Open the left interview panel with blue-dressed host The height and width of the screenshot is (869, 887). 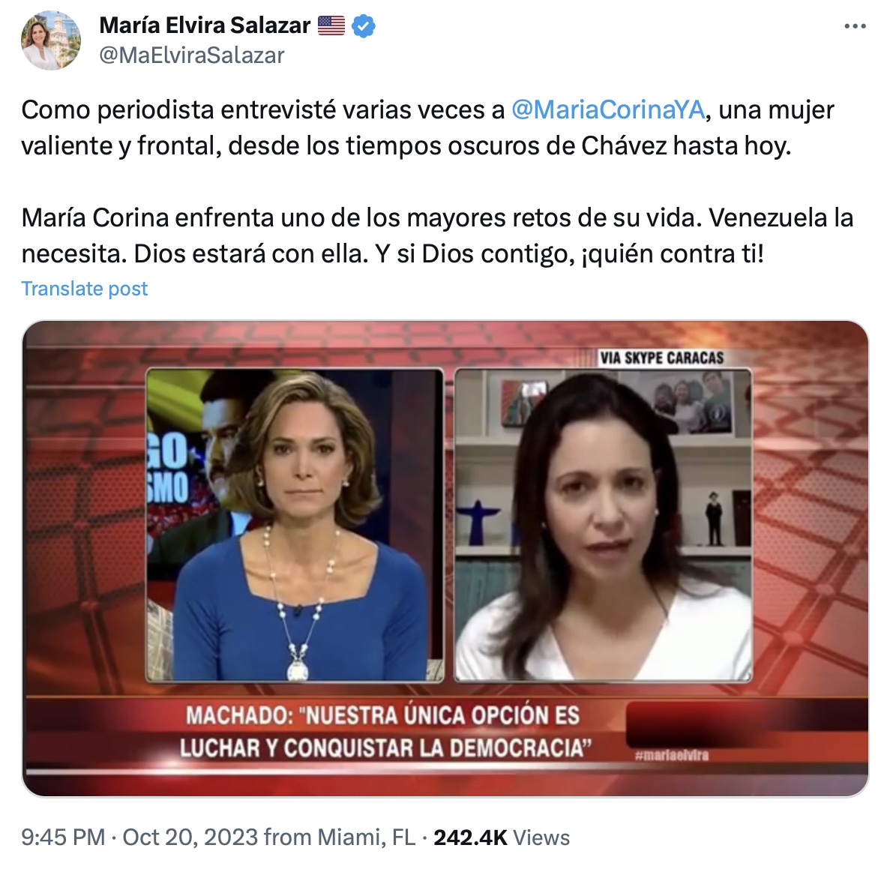pyautogui.click(x=295, y=525)
